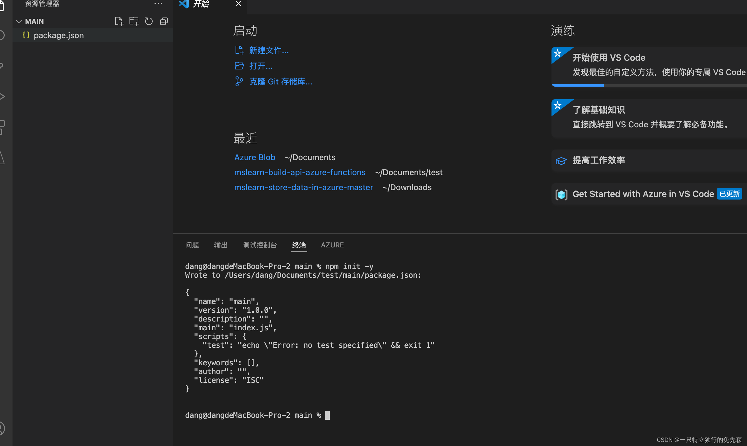Click the New Folder icon in explorer
Image resolution: width=747 pixels, height=446 pixels.
[134, 21]
